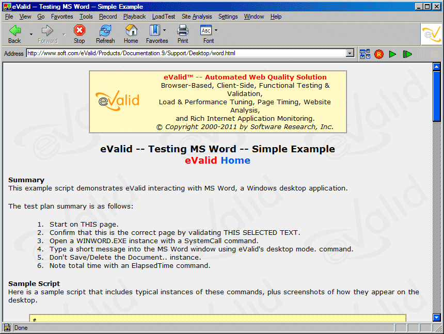
Task: Follow the blue Home link under the title
Action: click(x=235, y=161)
